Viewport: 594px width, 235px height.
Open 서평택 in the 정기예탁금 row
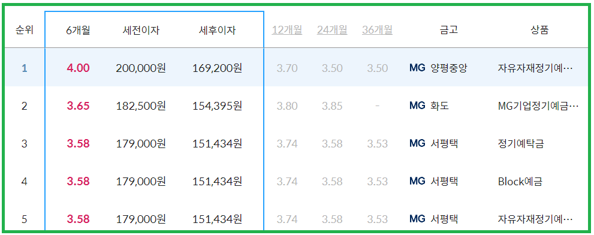(x=444, y=144)
